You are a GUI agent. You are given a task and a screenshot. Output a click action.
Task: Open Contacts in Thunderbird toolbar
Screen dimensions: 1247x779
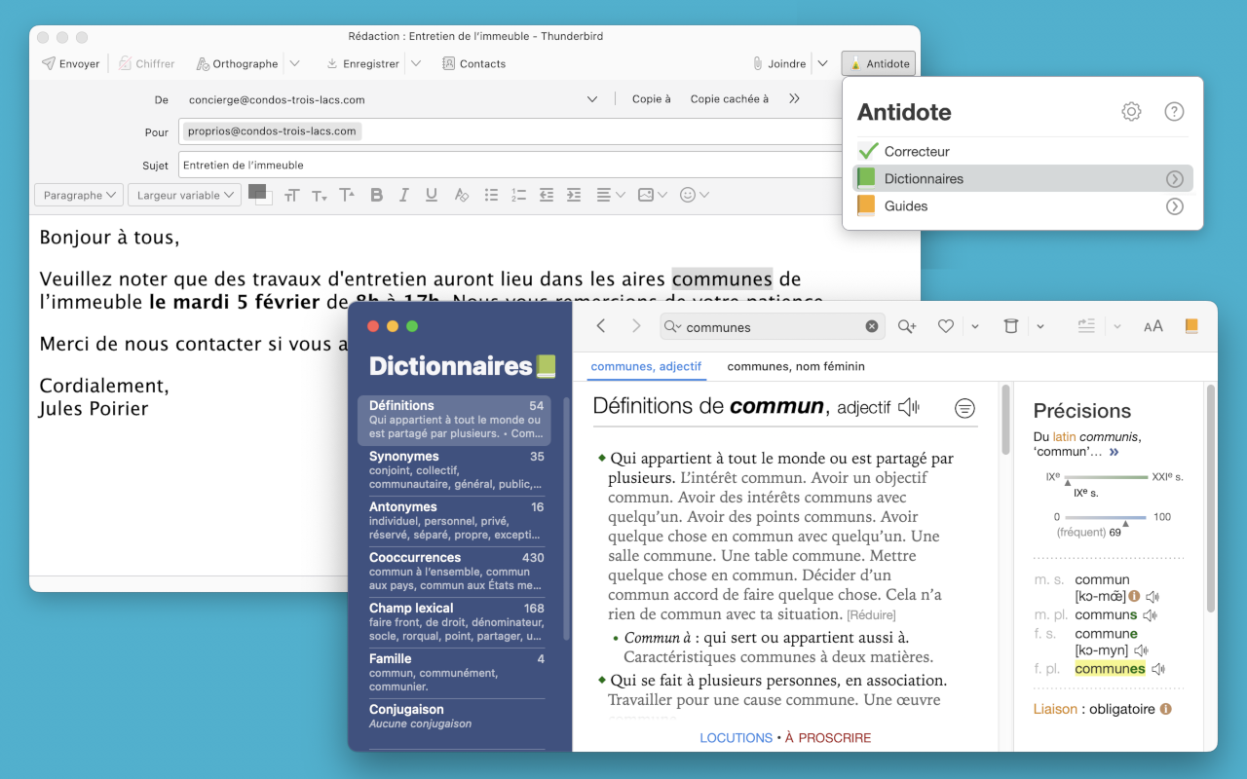473,63
